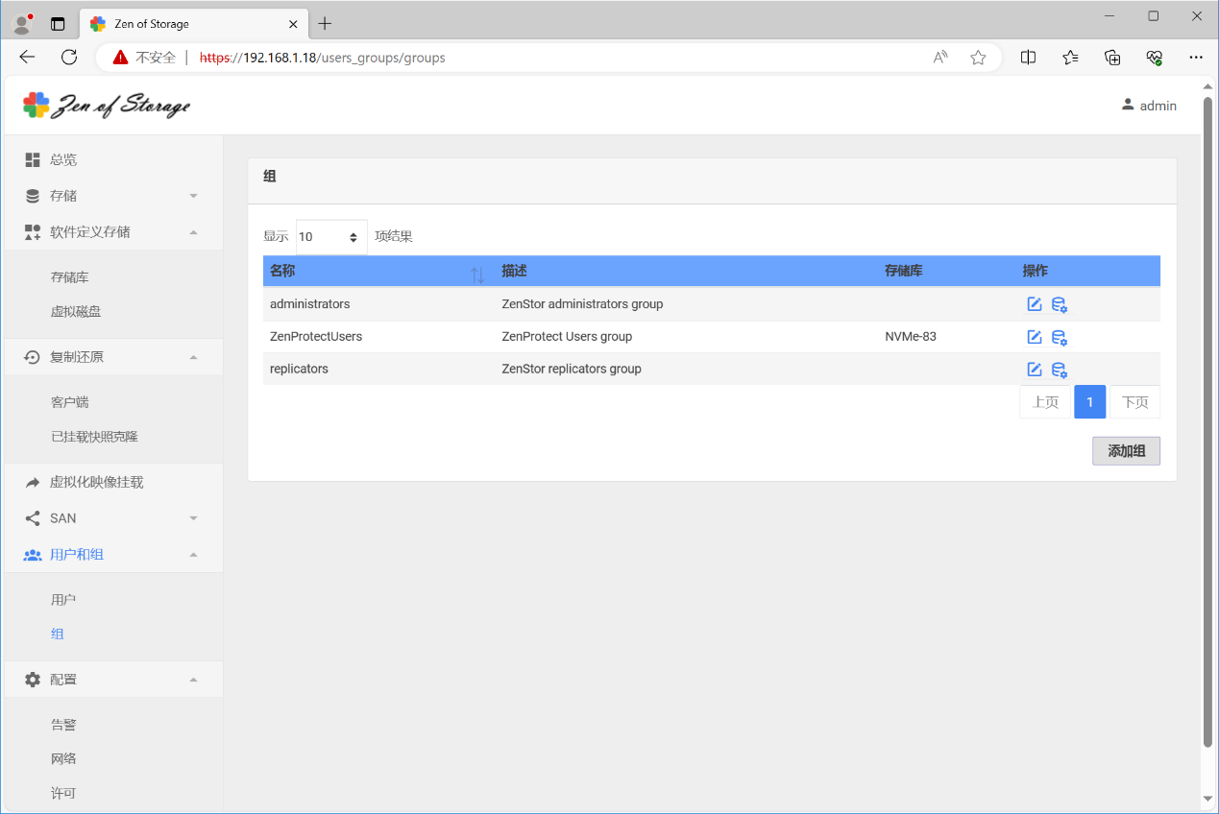Open storage settings icon for ZenProtectUsers group

(1059, 337)
